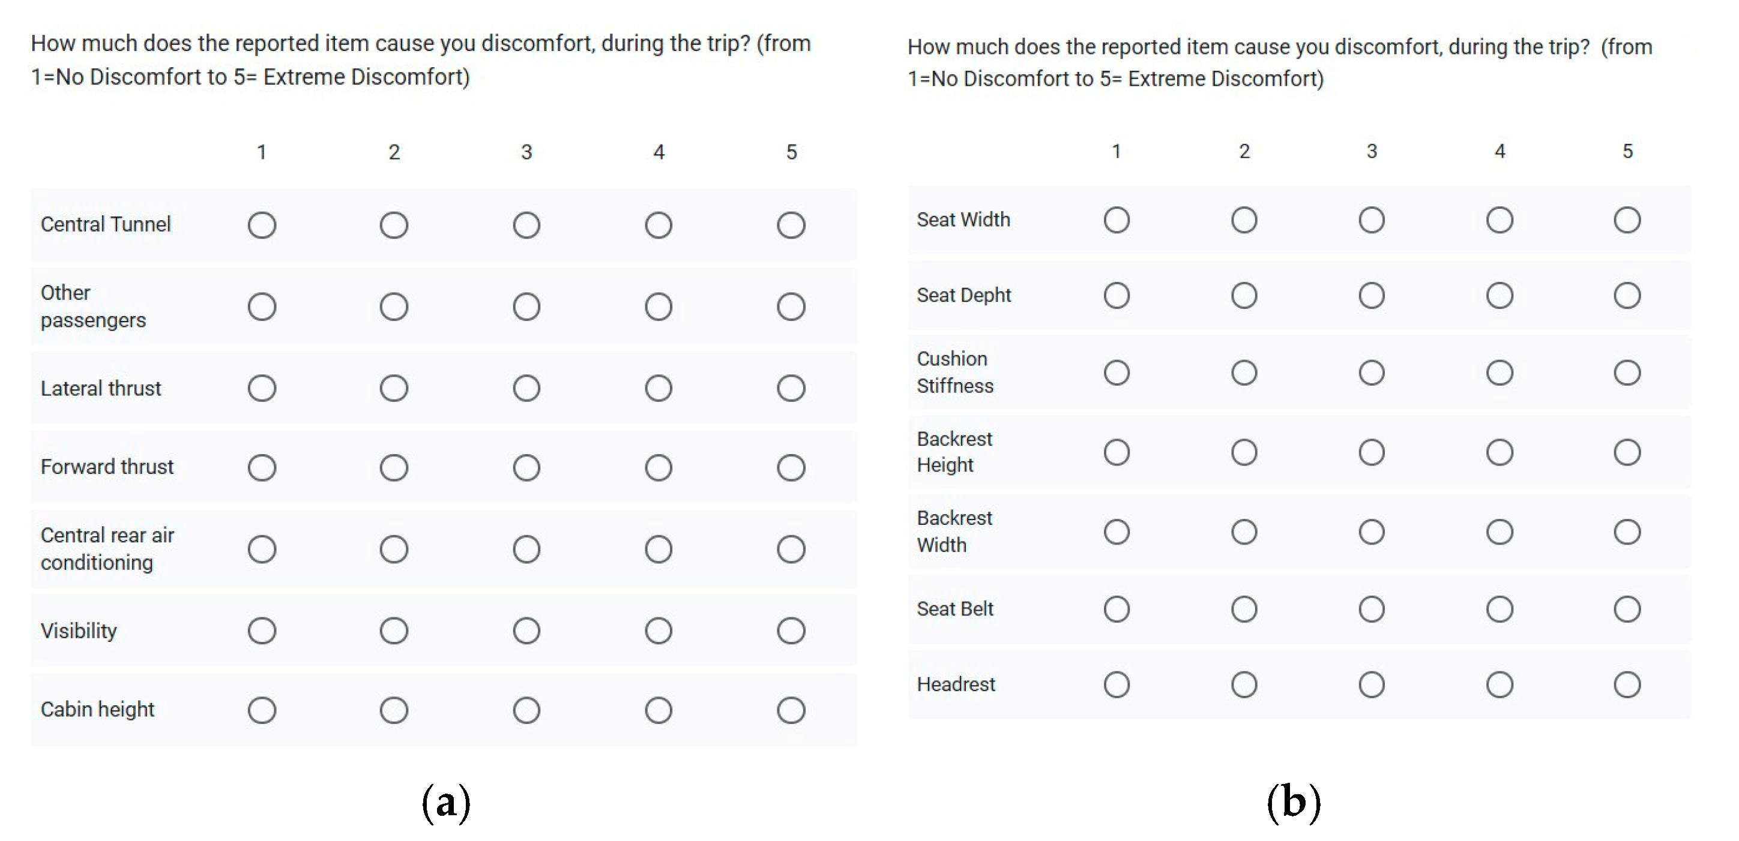This screenshot has width=1739, height=841.
Task: Rate Seat Belt discomfort as 4
Action: click(x=1499, y=609)
